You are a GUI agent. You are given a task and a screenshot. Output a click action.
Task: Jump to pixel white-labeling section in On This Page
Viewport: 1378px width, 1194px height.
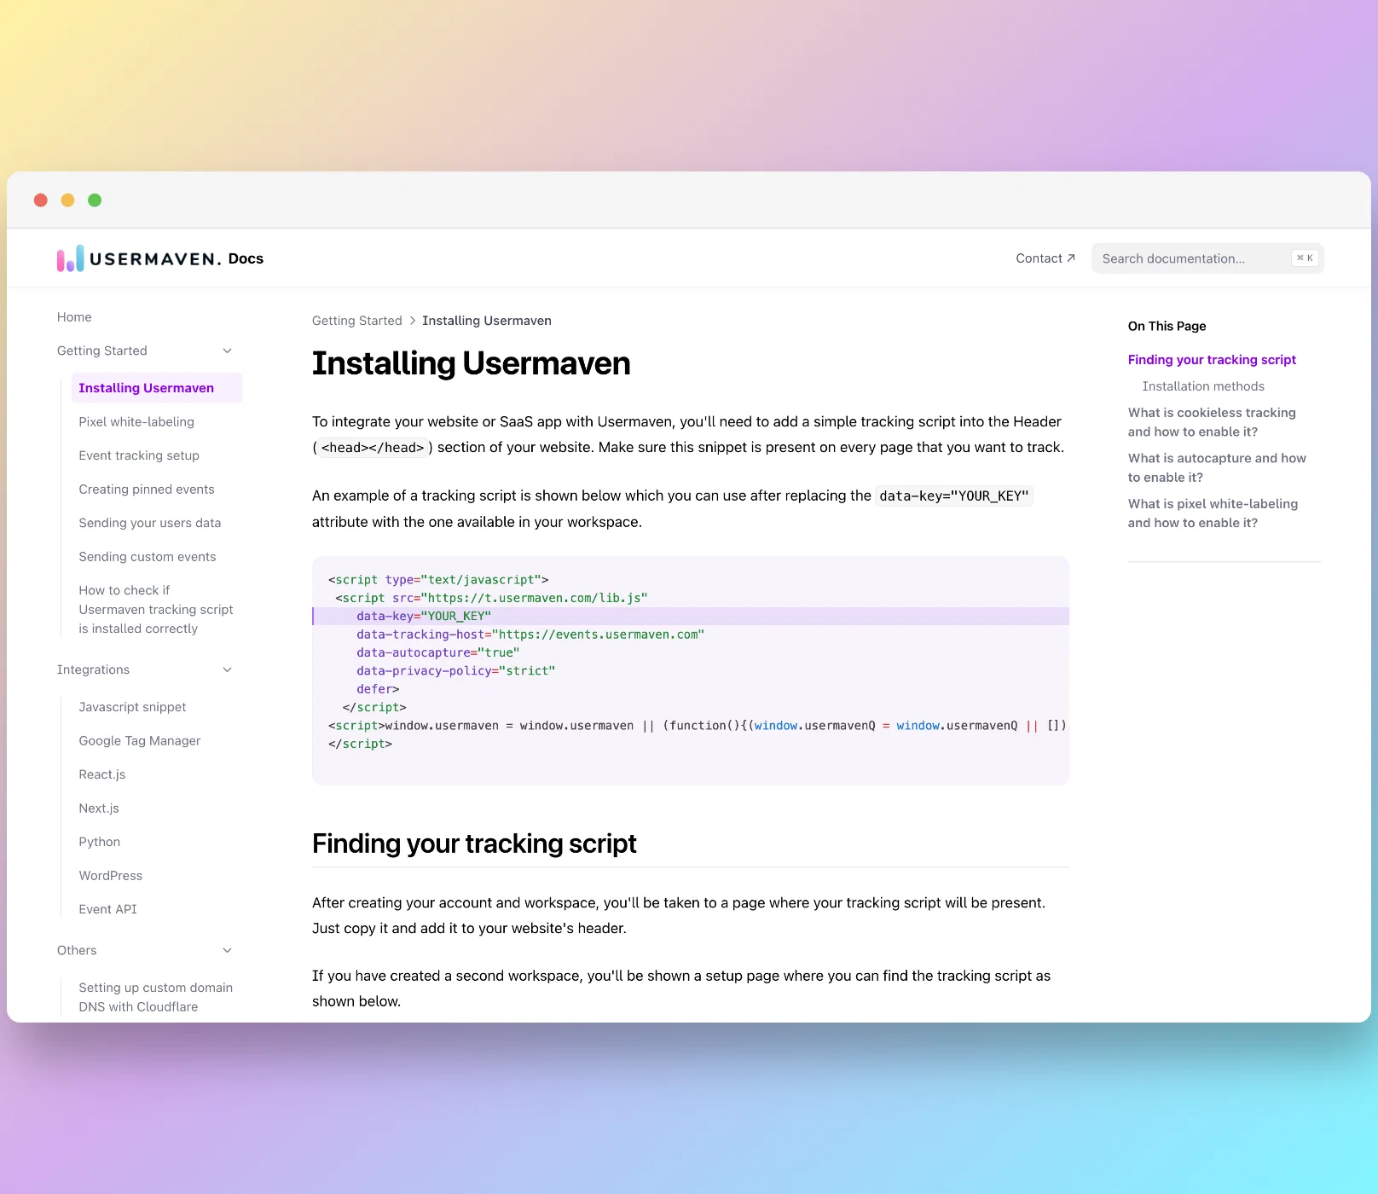point(1213,513)
